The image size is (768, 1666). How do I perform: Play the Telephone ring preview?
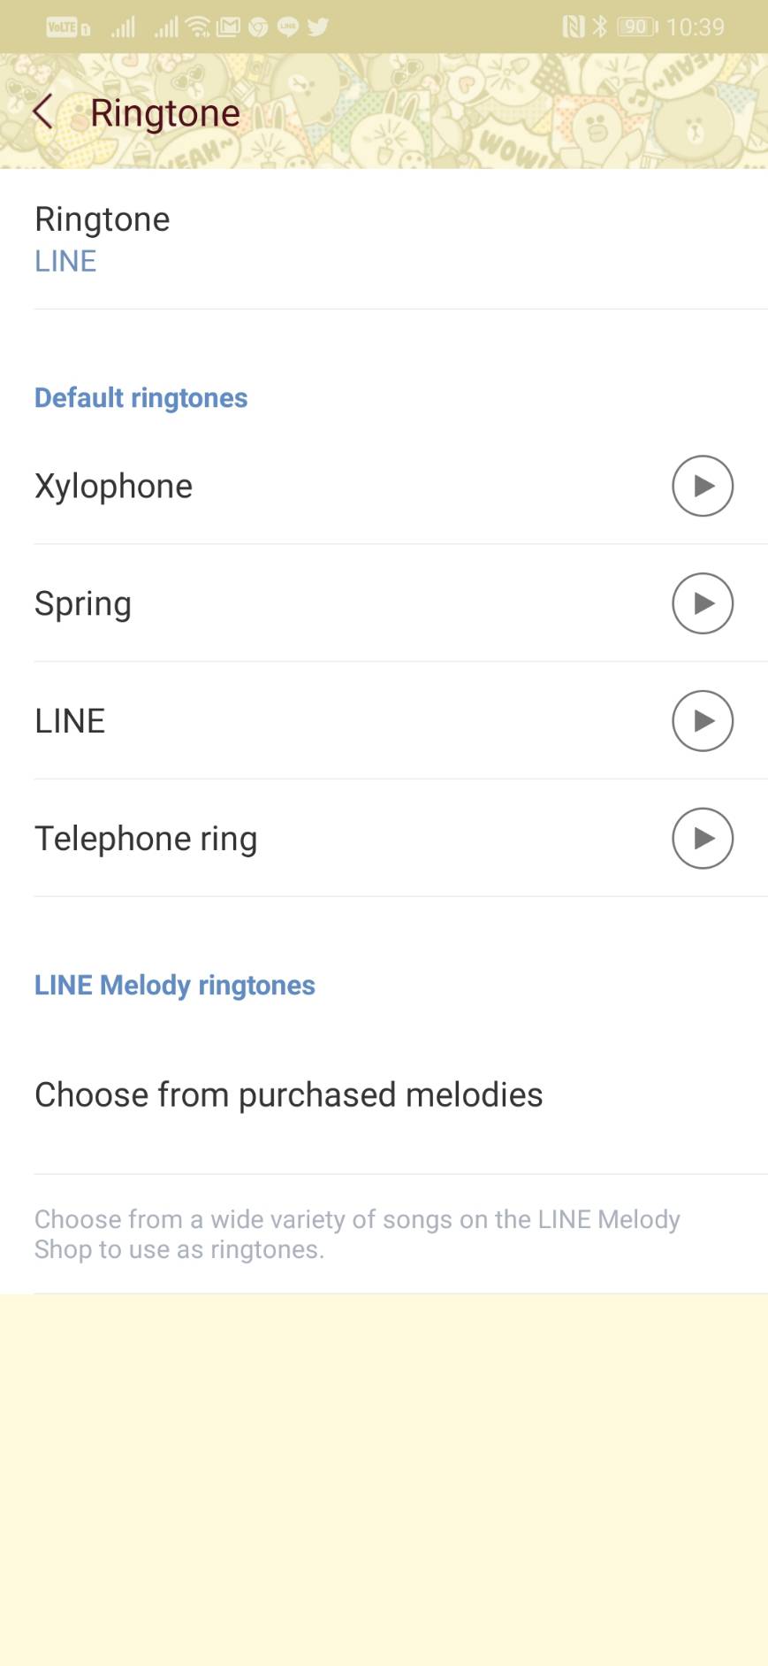click(x=702, y=839)
